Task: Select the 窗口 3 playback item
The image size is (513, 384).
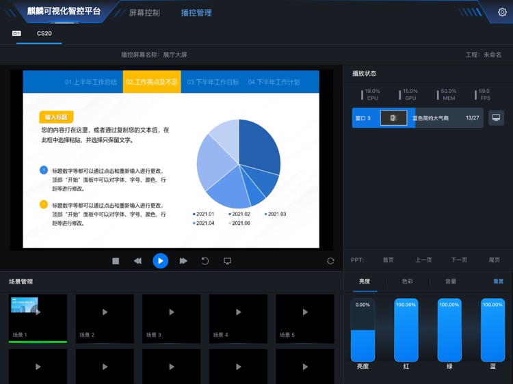Action: click(x=417, y=118)
